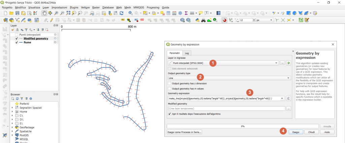
Task: Toggle visibility of fiume layer
Action: click(17, 43)
